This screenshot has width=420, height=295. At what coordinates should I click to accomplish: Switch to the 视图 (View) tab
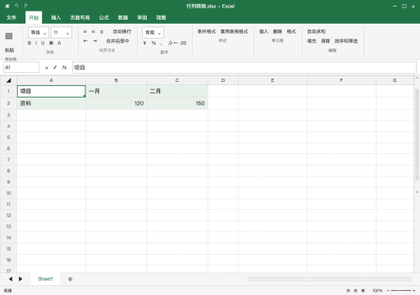click(161, 18)
